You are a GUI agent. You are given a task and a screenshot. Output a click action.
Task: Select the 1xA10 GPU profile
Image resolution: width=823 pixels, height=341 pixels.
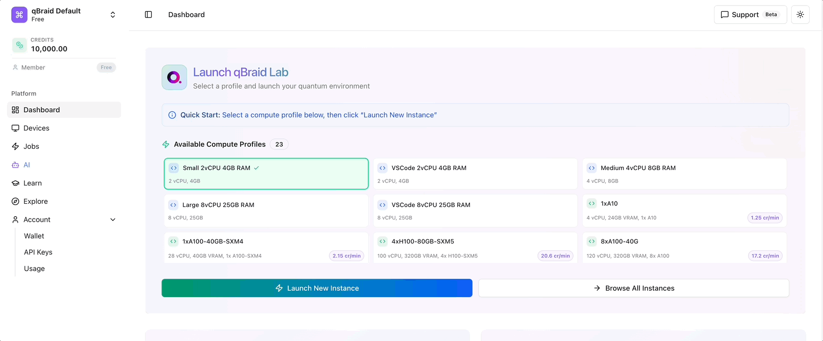[x=684, y=211]
